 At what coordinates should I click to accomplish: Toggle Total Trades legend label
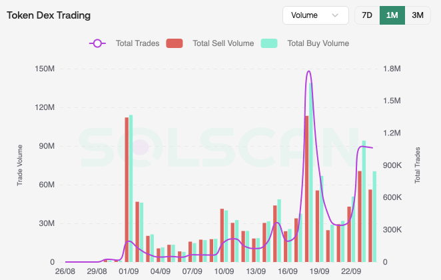click(137, 43)
